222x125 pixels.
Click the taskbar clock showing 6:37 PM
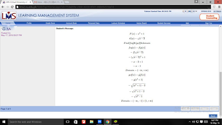click(215, 122)
